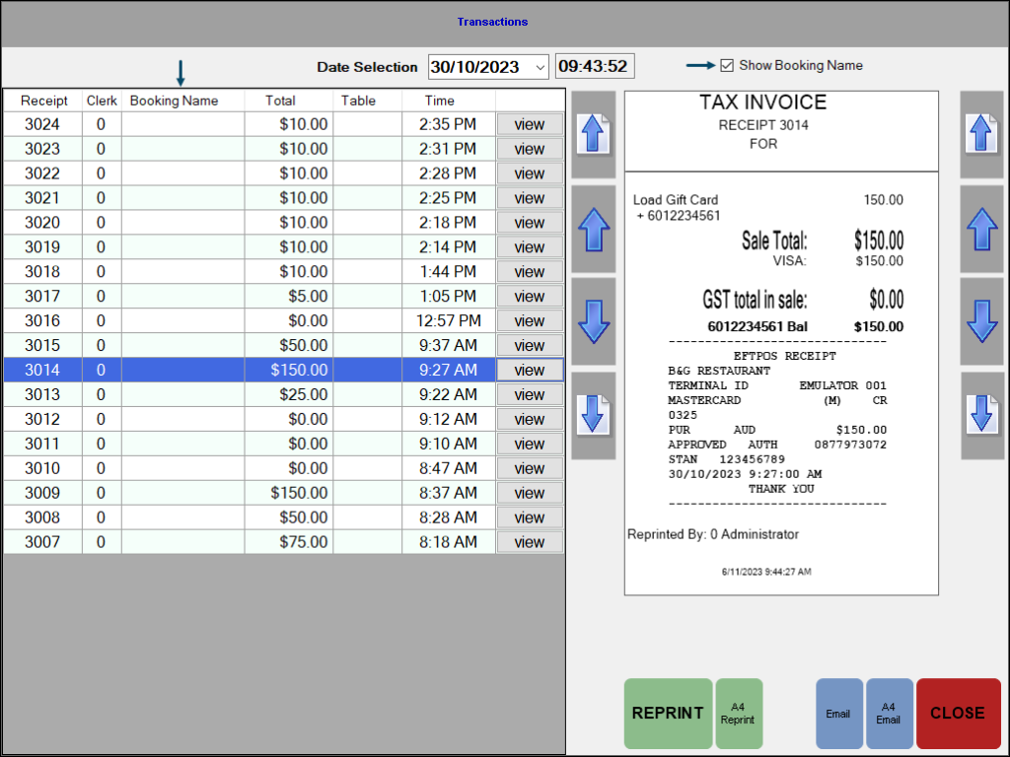
Task: Sort by the Clerk column header
Action: pos(102,101)
